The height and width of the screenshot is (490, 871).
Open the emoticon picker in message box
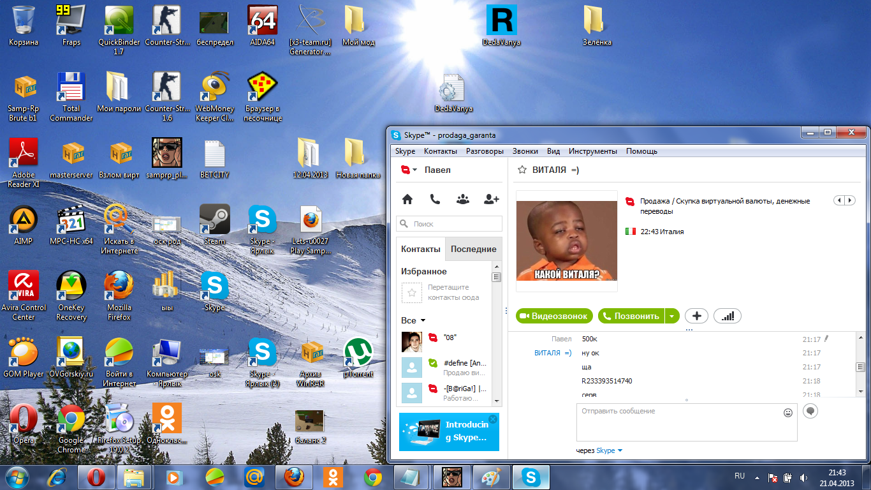[788, 413]
